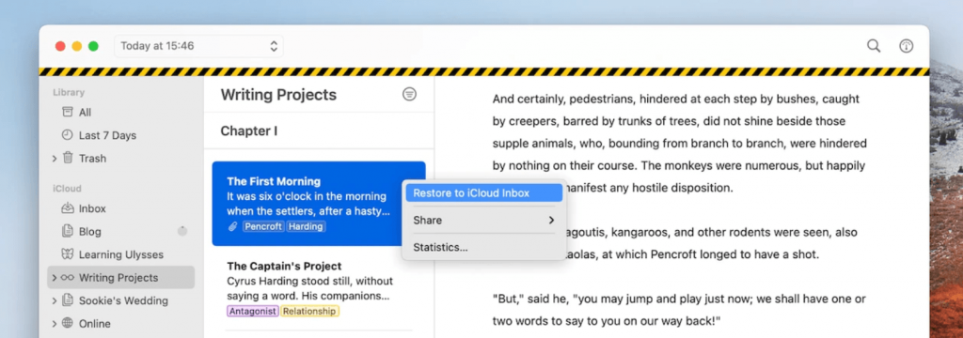
Task: Click the paragraph starting "And certainly, pedestrians"
Action: pos(679,143)
